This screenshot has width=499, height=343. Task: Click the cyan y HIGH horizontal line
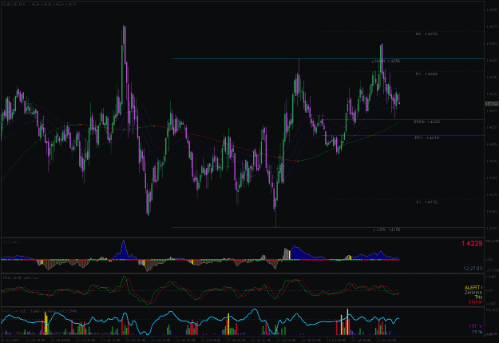tap(328, 58)
